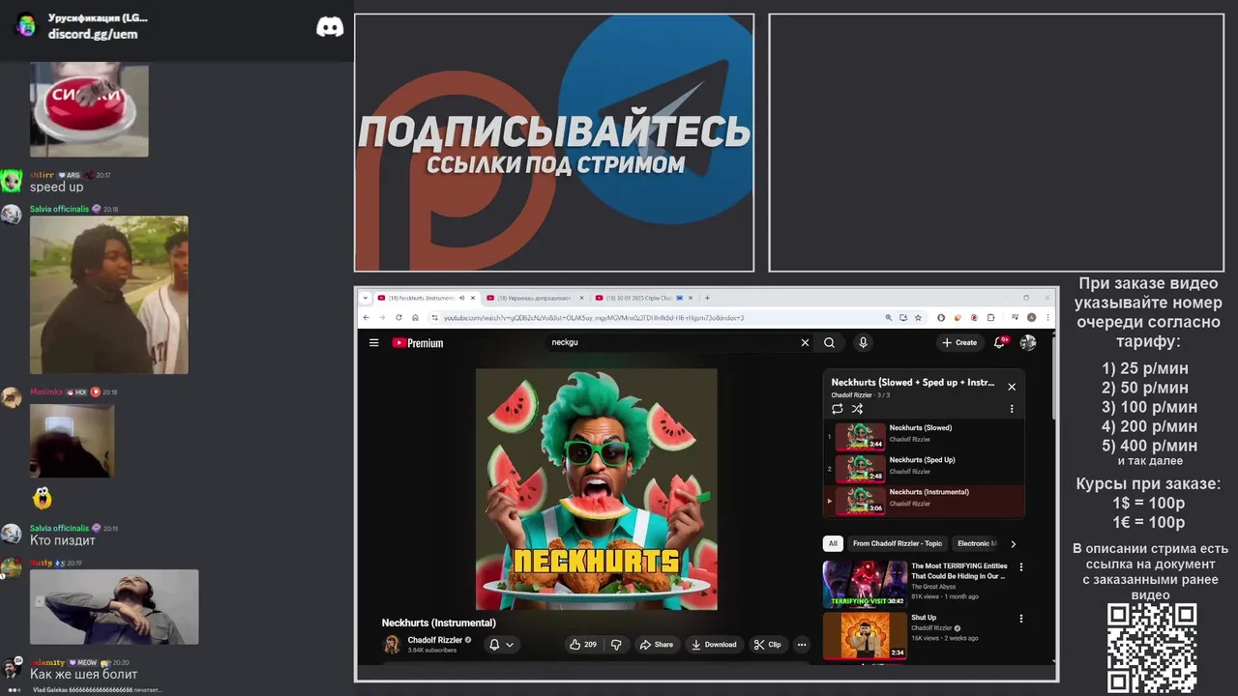Bookmark this page with the star icon

[918, 317]
